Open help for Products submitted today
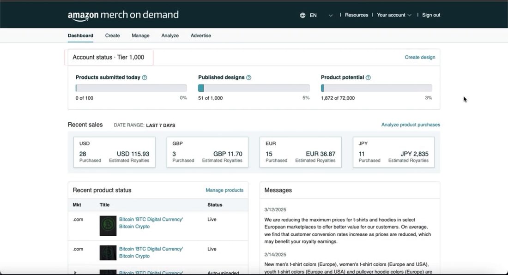This screenshot has width=508, height=275. (145, 78)
